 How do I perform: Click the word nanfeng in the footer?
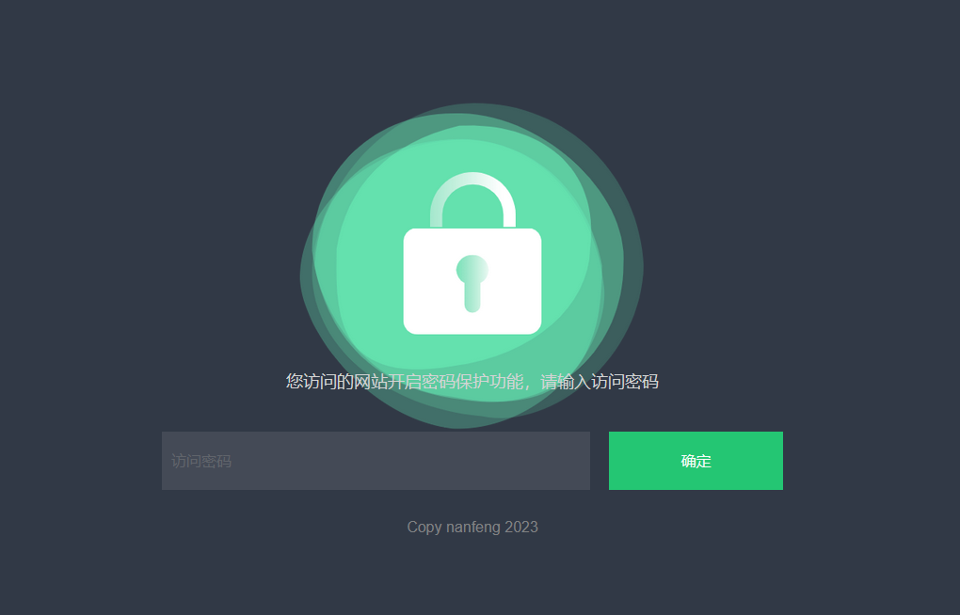tap(473, 527)
